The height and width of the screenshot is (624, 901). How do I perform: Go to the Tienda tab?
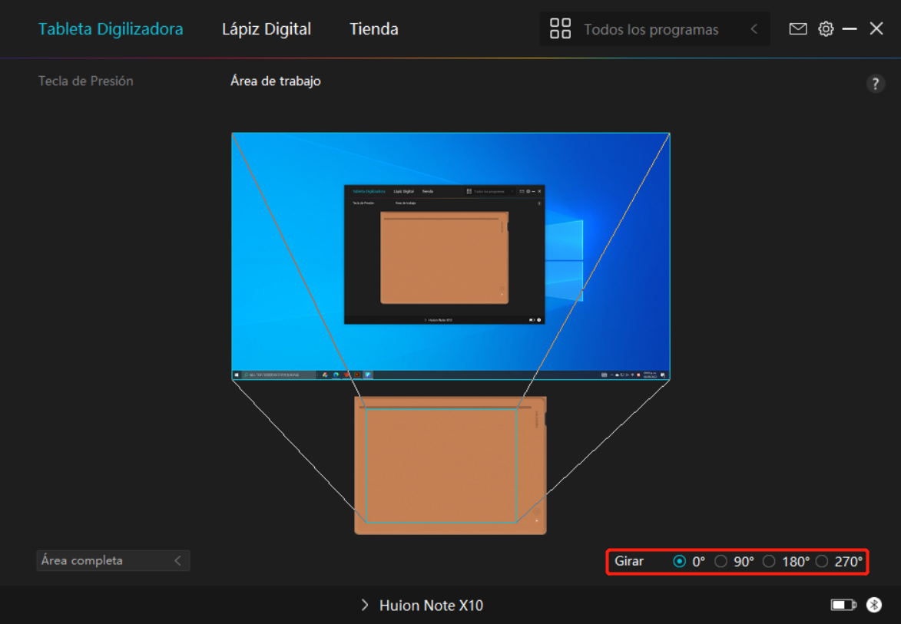click(374, 28)
